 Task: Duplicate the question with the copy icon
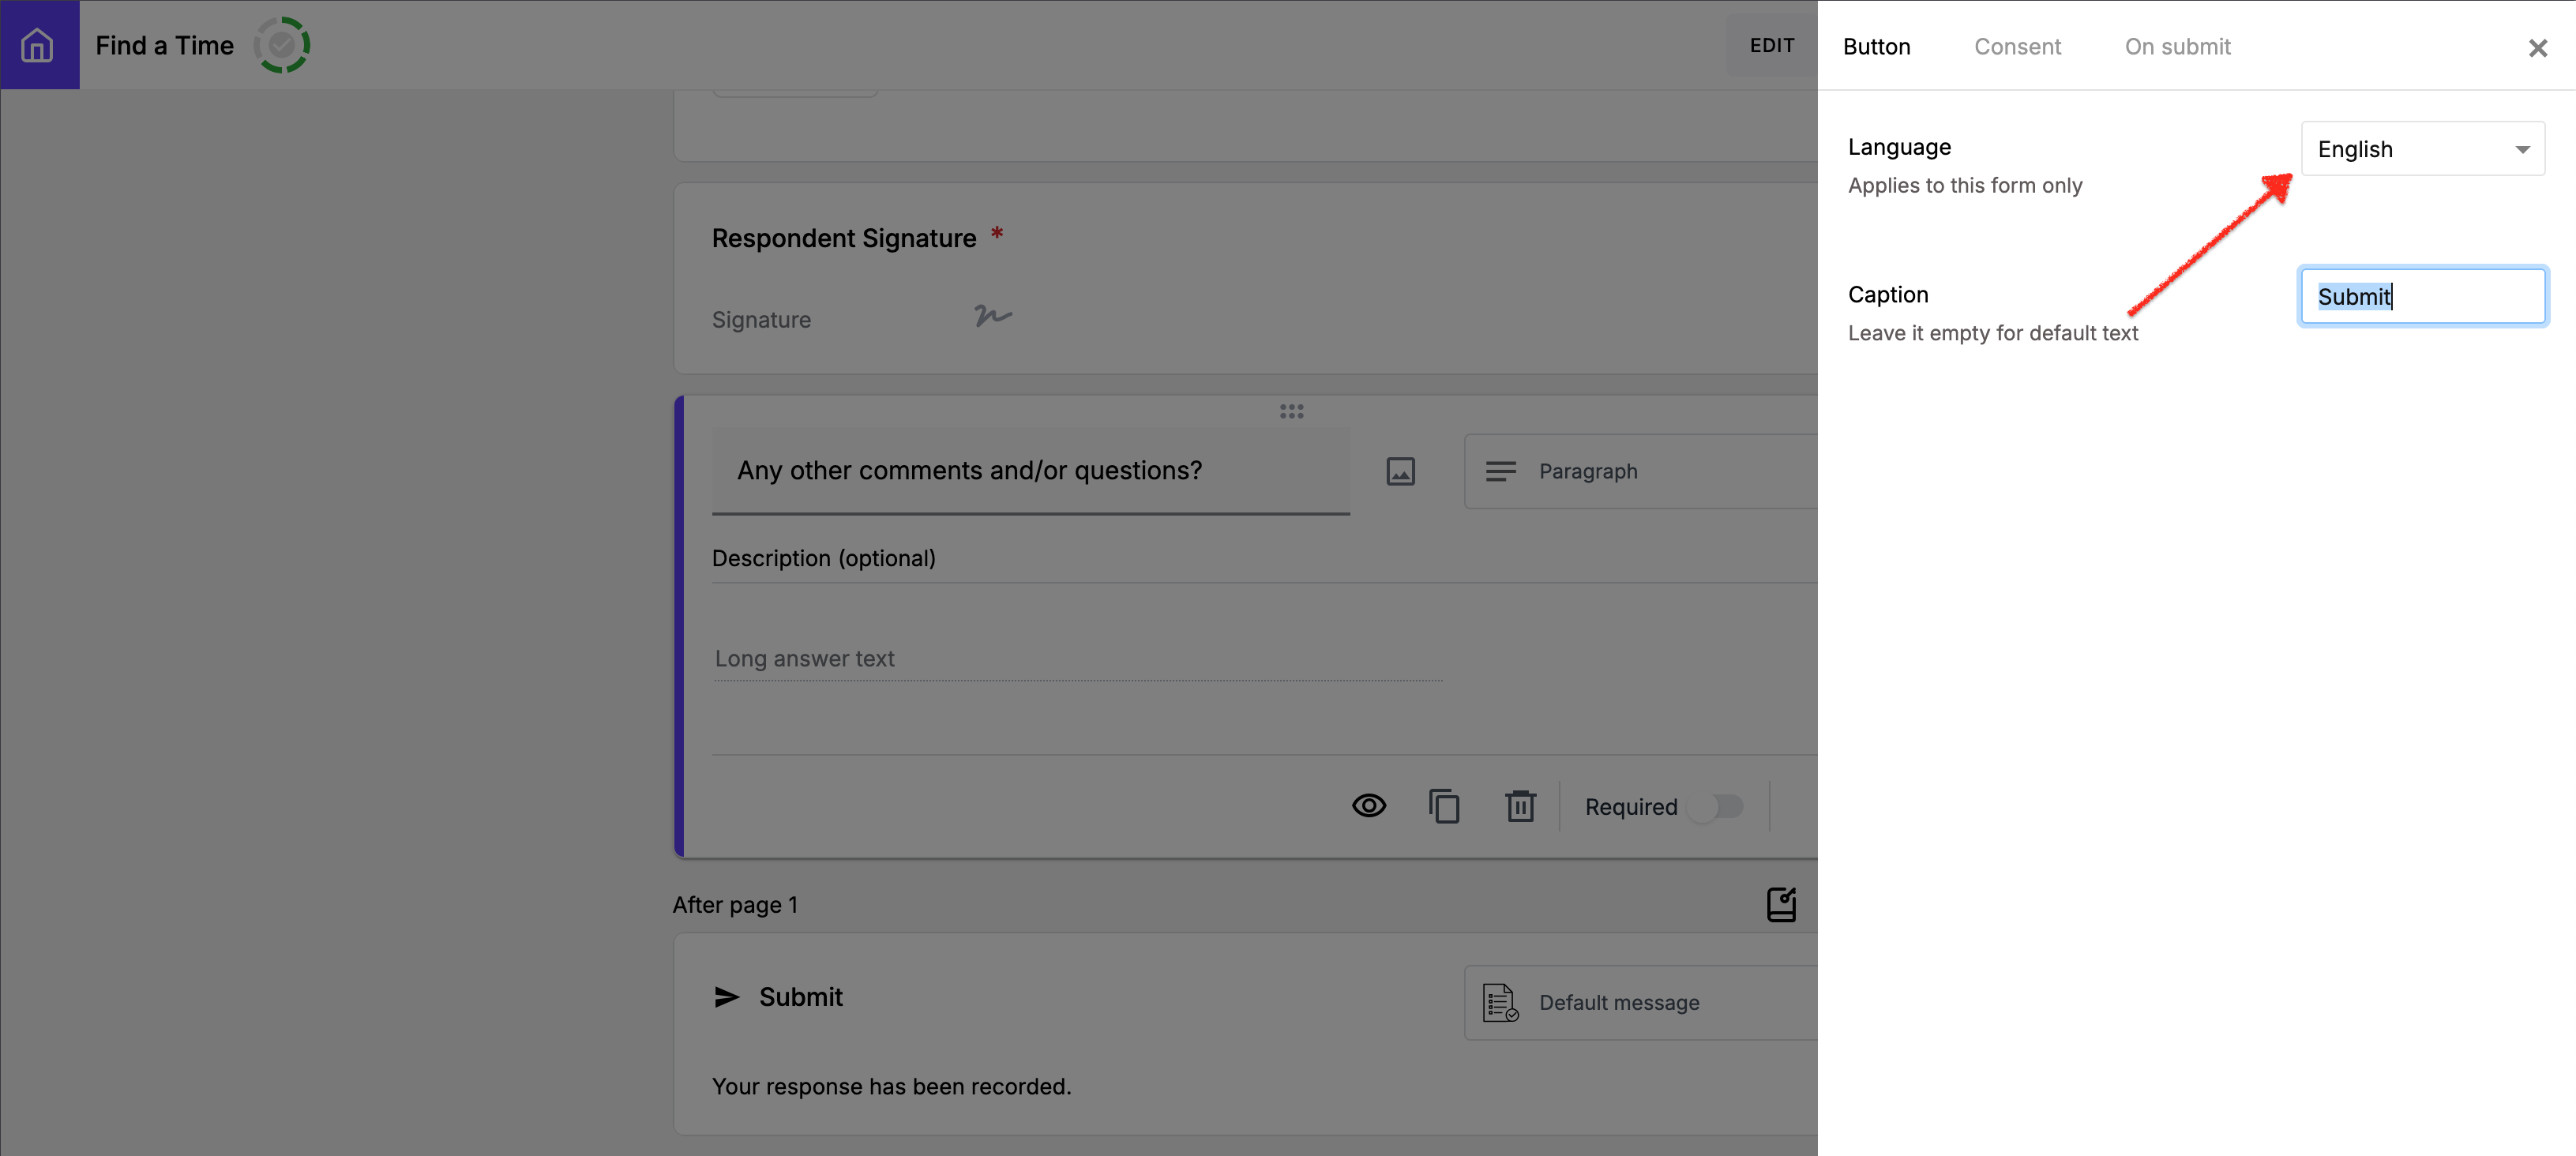pyautogui.click(x=1444, y=806)
